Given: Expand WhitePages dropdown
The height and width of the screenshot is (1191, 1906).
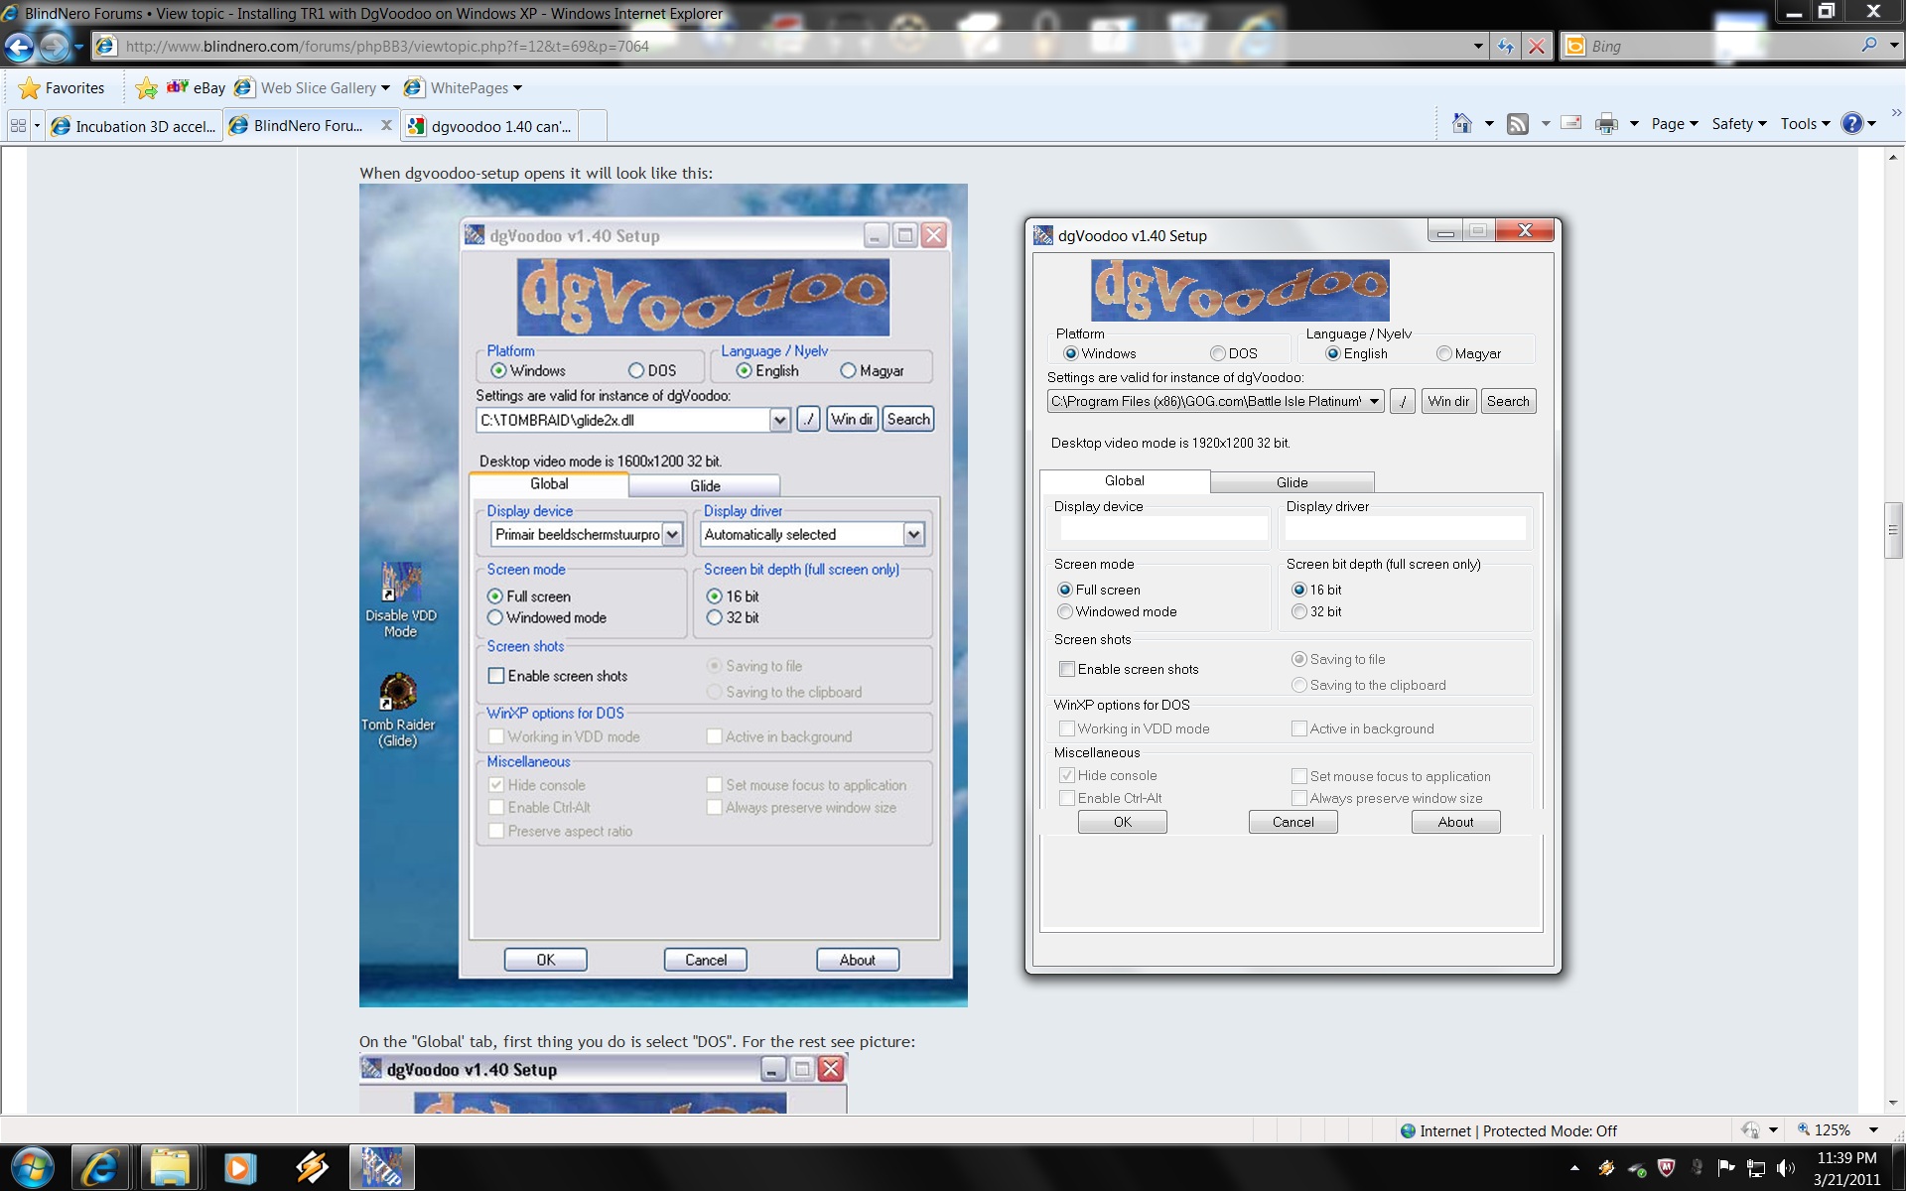Looking at the screenshot, I should (517, 88).
